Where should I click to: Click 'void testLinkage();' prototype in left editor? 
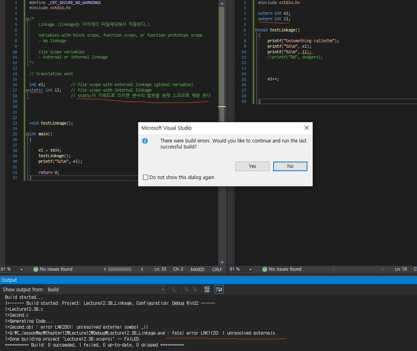point(51,123)
